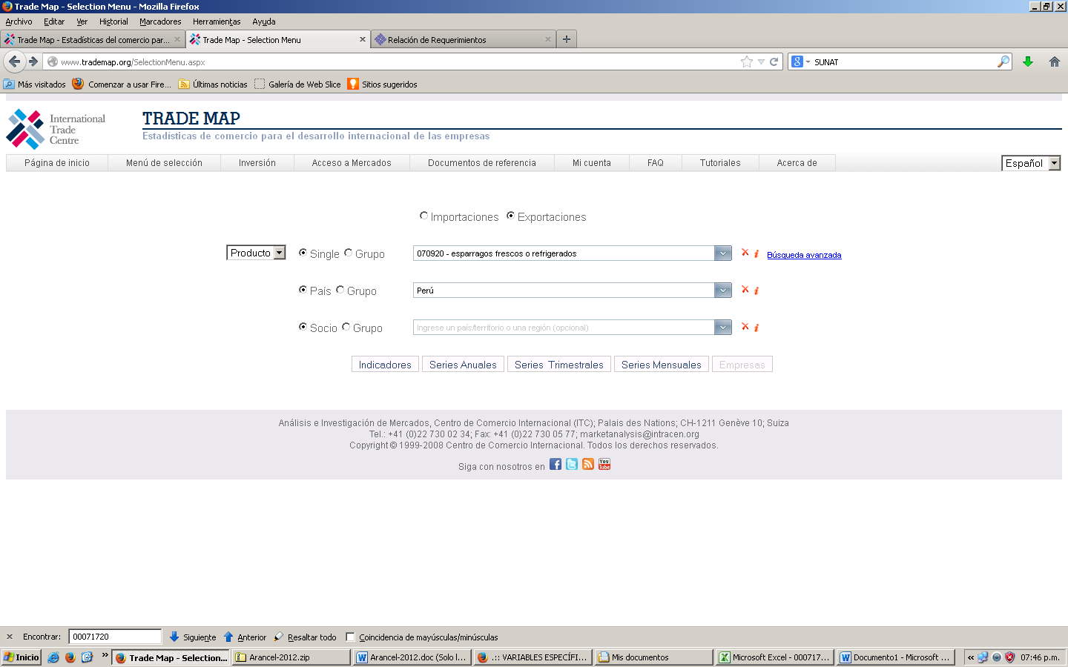Click the Inicio start button
Viewport: 1068px width, 667px height.
[21, 657]
